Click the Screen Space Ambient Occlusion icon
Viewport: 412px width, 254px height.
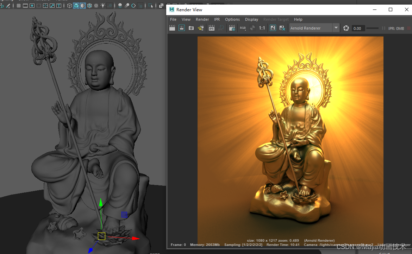click(120, 6)
